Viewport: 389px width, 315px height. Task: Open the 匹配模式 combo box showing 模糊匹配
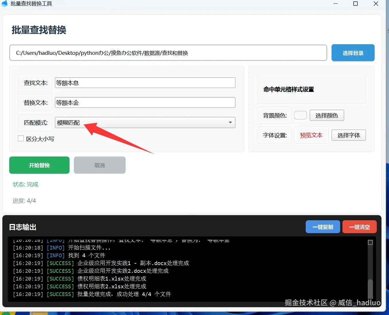pyautogui.click(x=145, y=123)
